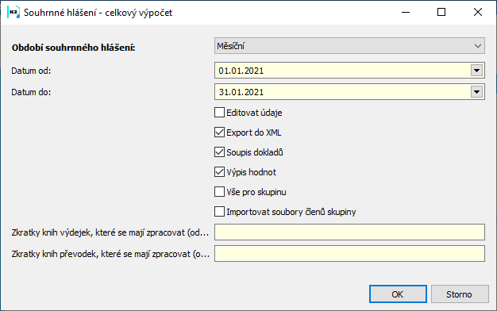Image resolution: width=497 pixels, height=311 pixels.
Task: Disable the Výpis hodnot checkbox
Action: click(219, 172)
